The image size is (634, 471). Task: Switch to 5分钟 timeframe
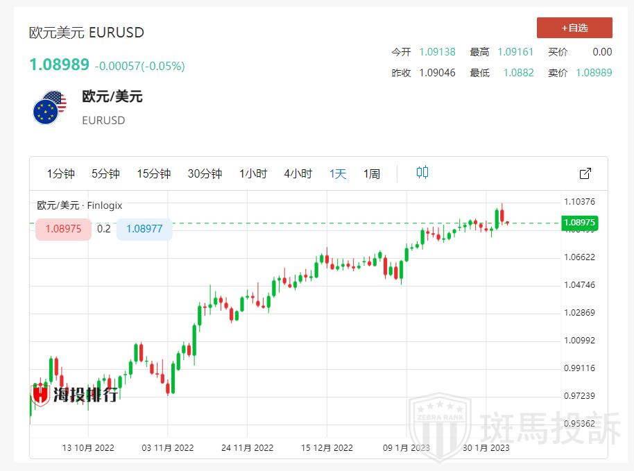tap(105, 173)
